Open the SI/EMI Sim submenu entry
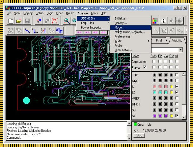The width and height of the screenshot is (193, 147). (x=93, y=18)
